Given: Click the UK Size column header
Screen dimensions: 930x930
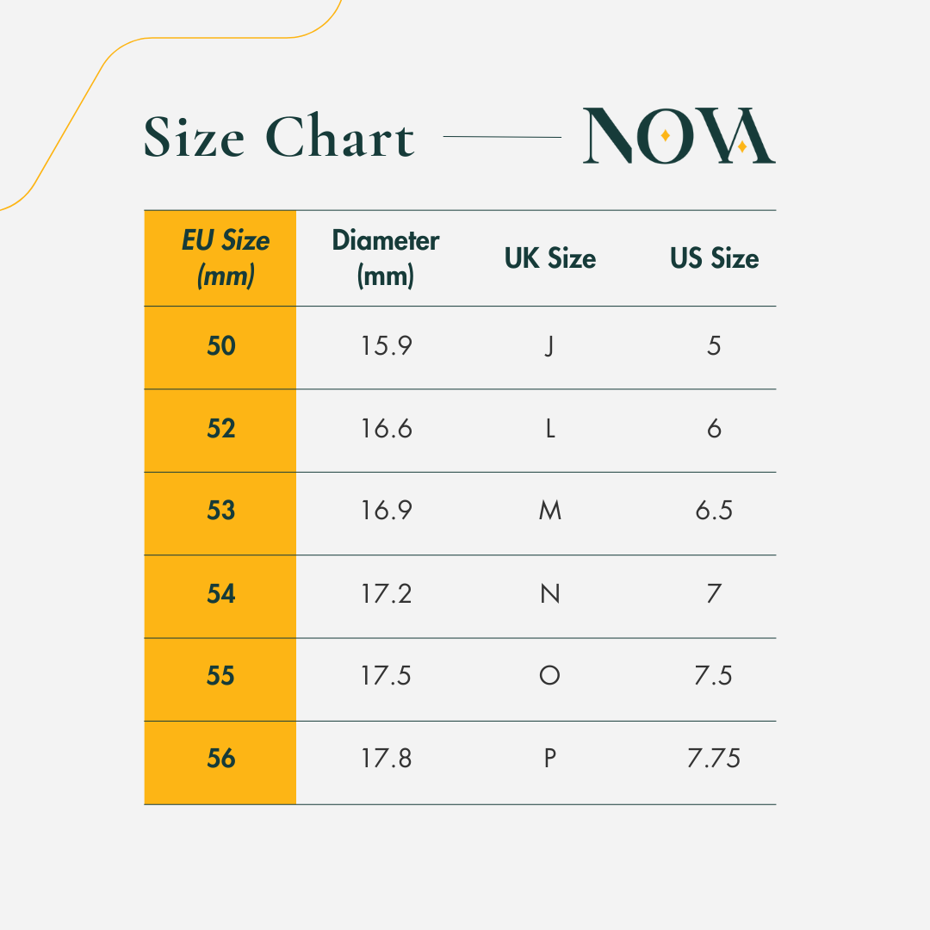Looking at the screenshot, I should pyautogui.click(x=550, y=258).
